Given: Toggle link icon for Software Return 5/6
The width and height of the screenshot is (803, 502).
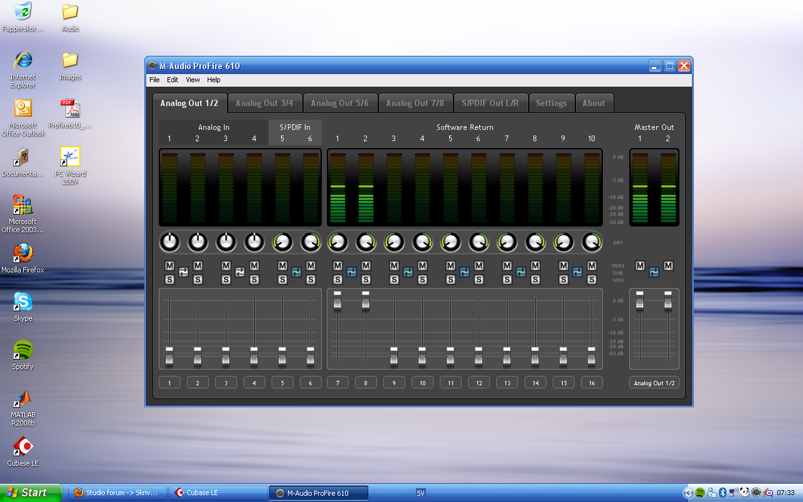Looking at the screenshot, I should (464, 272).
